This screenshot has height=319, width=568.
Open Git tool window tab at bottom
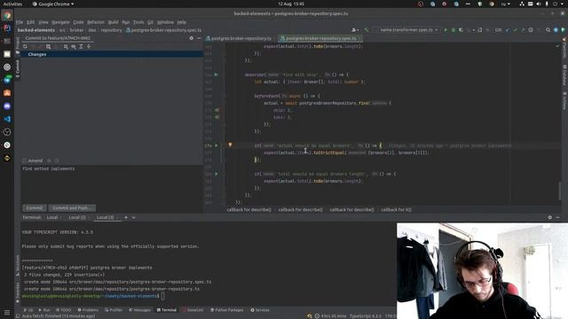tap(28, 310)
